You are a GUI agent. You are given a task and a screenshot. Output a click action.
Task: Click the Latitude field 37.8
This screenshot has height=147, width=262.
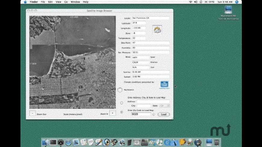click(139, 23)
